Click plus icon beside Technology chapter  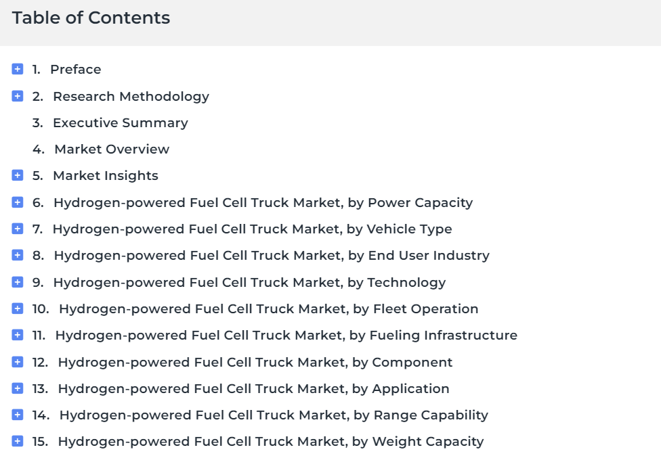click(18, 282)
